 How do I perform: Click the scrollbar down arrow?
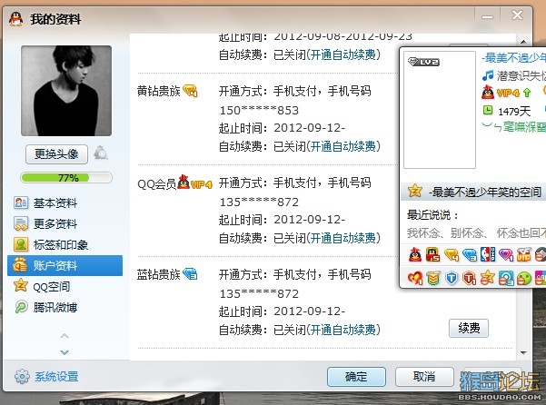[523, 353]
